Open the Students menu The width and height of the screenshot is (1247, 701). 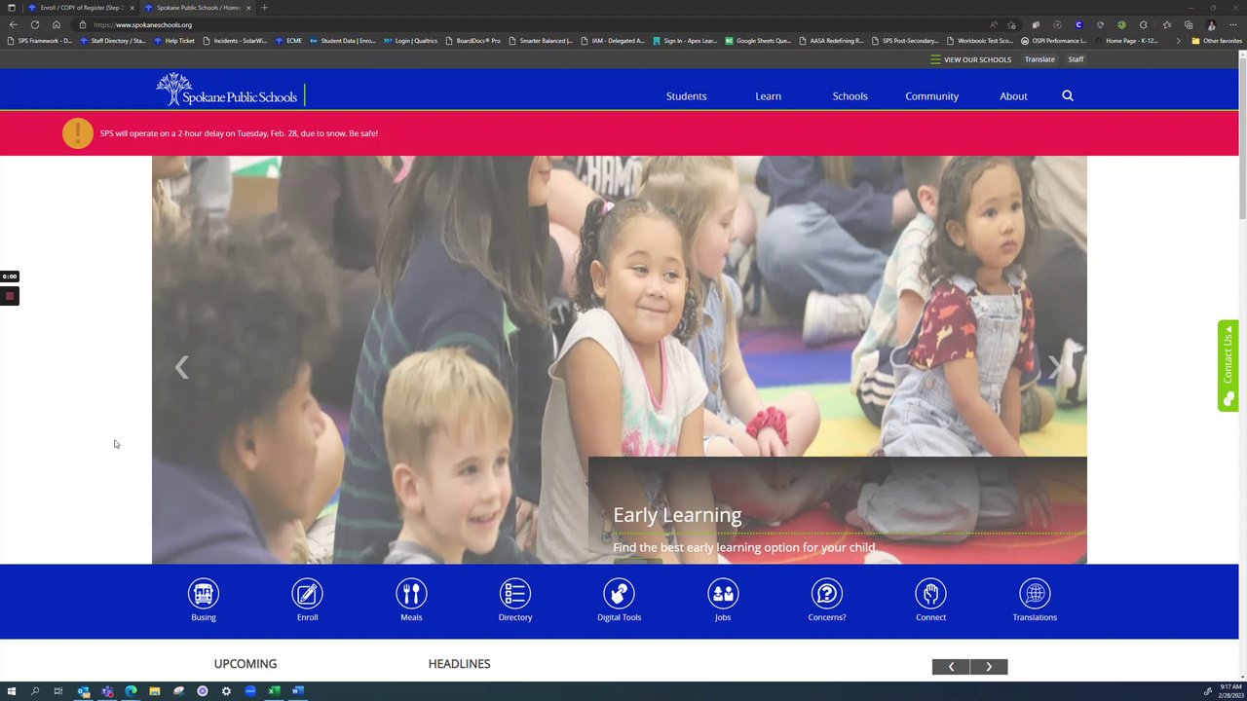coord(686,96)
